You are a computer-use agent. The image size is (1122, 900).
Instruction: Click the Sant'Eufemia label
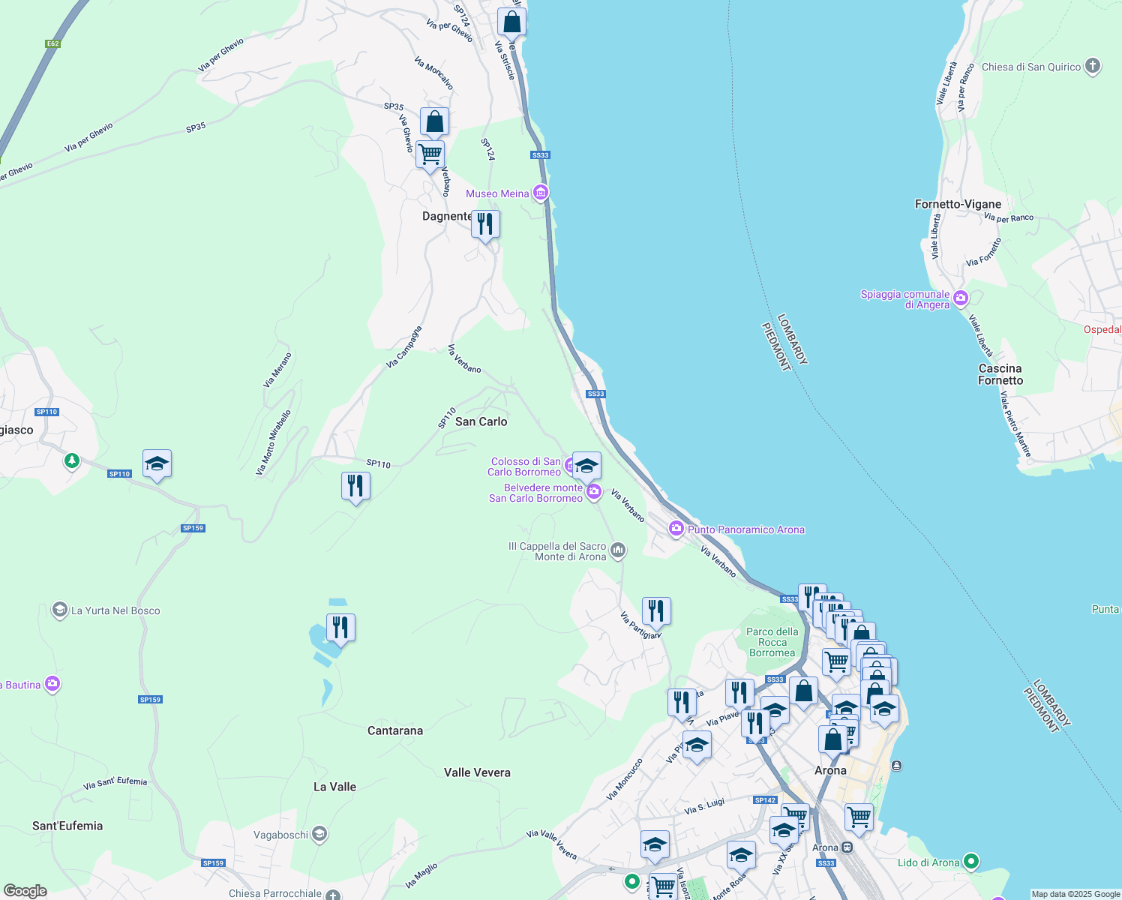click(x=67, y=826)
